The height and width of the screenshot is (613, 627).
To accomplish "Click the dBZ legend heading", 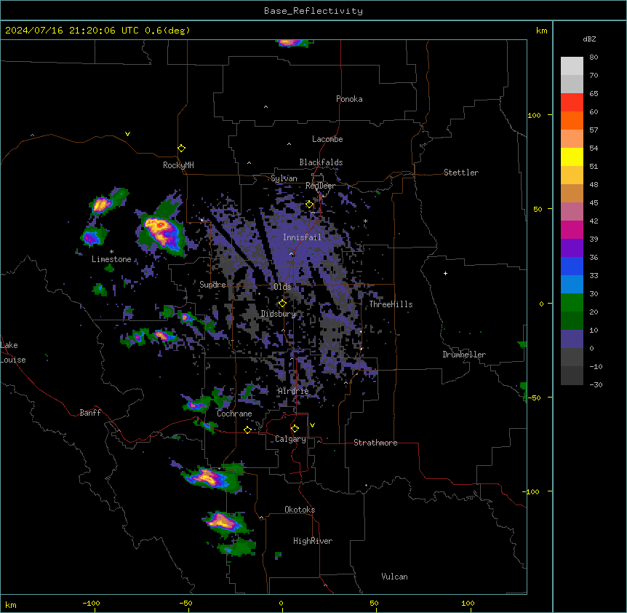I will pos(589,39).
